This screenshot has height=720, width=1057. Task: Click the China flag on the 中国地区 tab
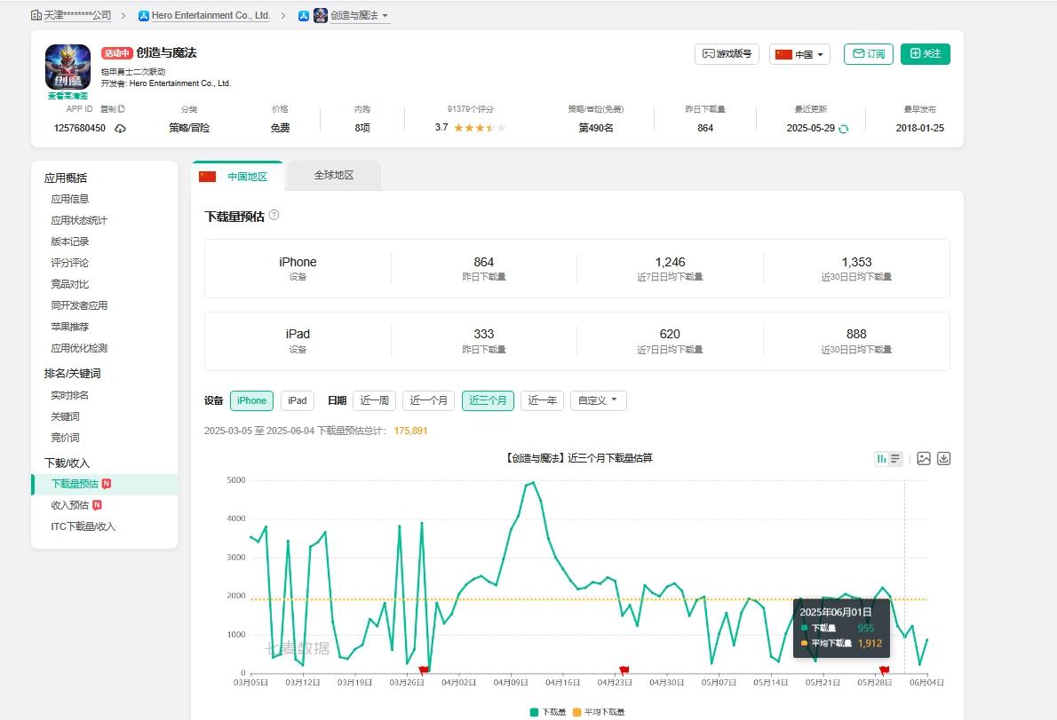(x=208, y=177)
